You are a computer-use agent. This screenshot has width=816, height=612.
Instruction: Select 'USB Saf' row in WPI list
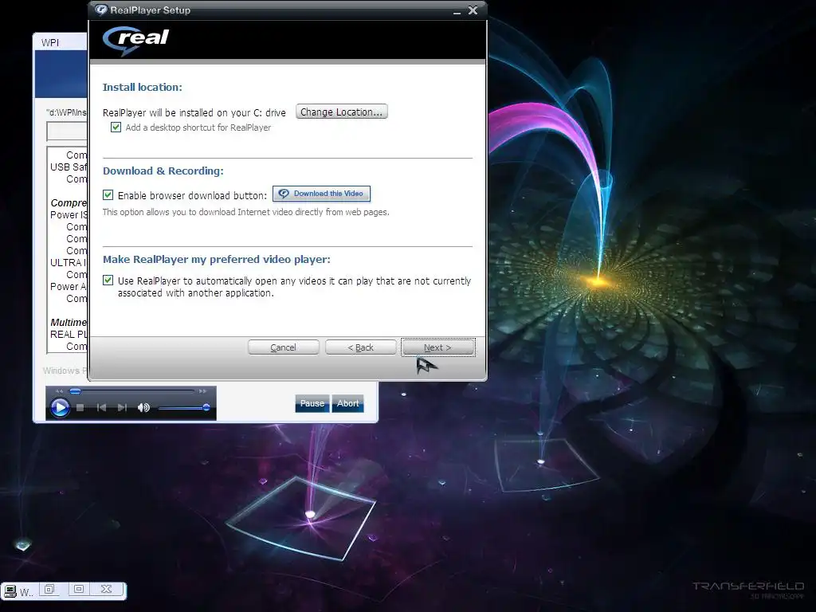click(x=69, y=167)
